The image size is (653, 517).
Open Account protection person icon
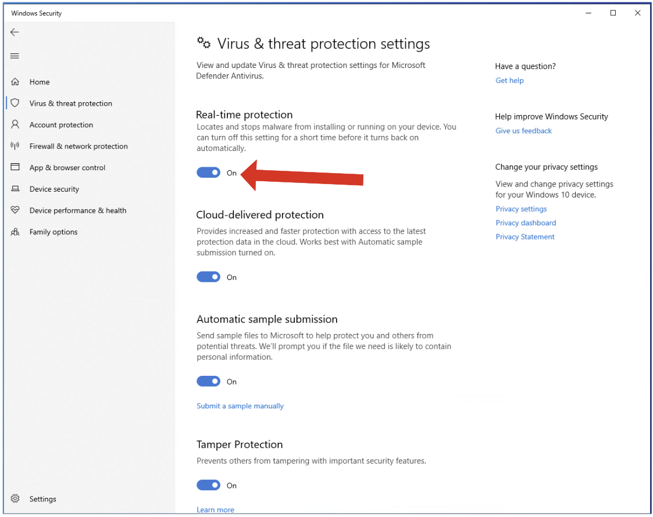coord(15,124)
